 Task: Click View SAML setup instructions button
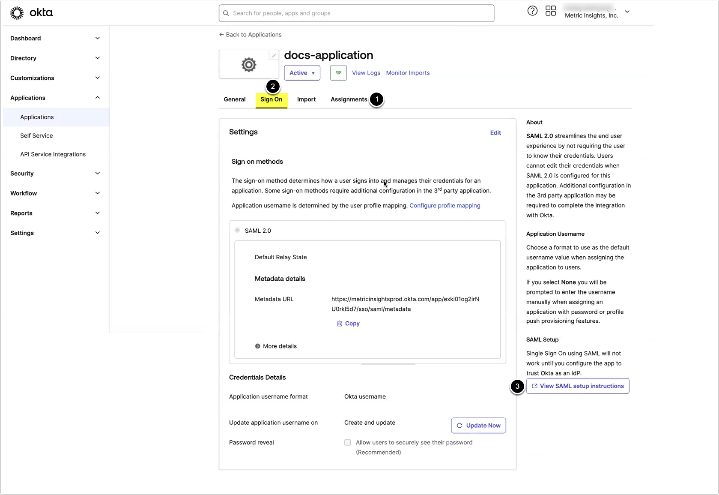point(577,386)
